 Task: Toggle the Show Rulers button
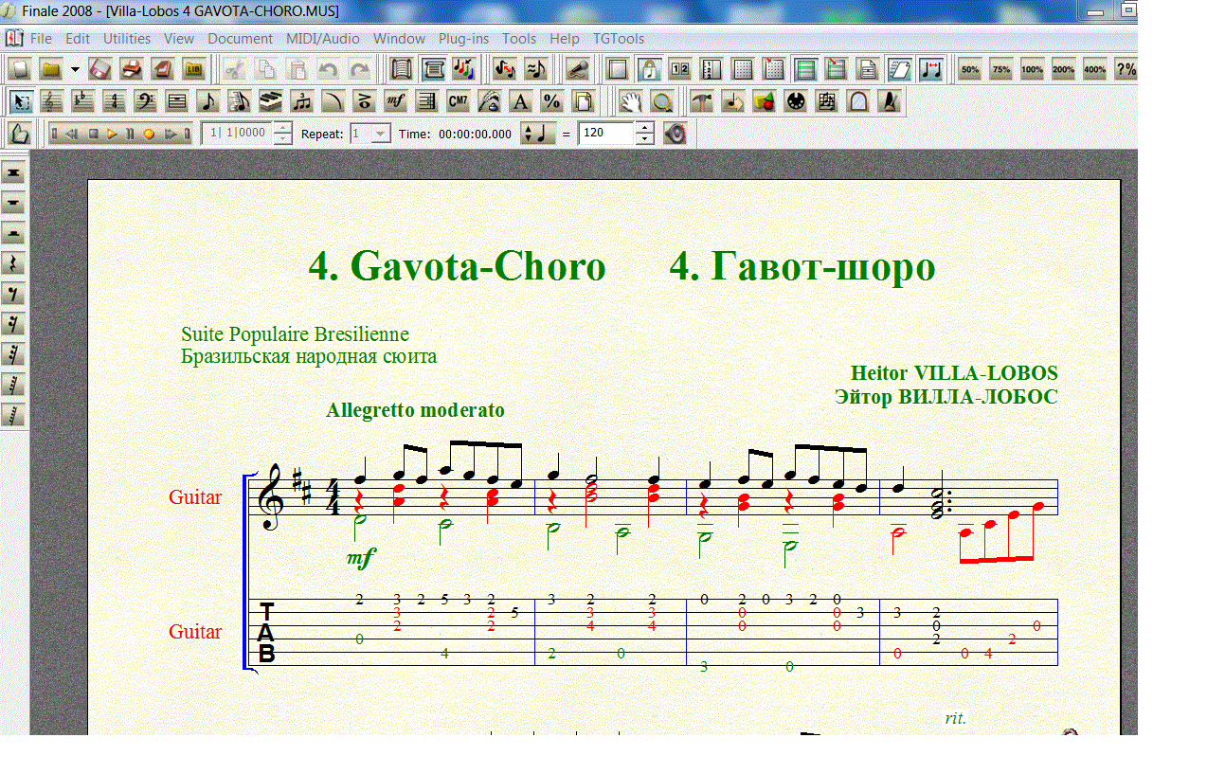[712, 69]
